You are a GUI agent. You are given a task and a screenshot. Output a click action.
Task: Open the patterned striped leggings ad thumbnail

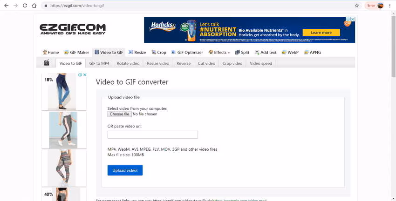(x=64, y=168)
